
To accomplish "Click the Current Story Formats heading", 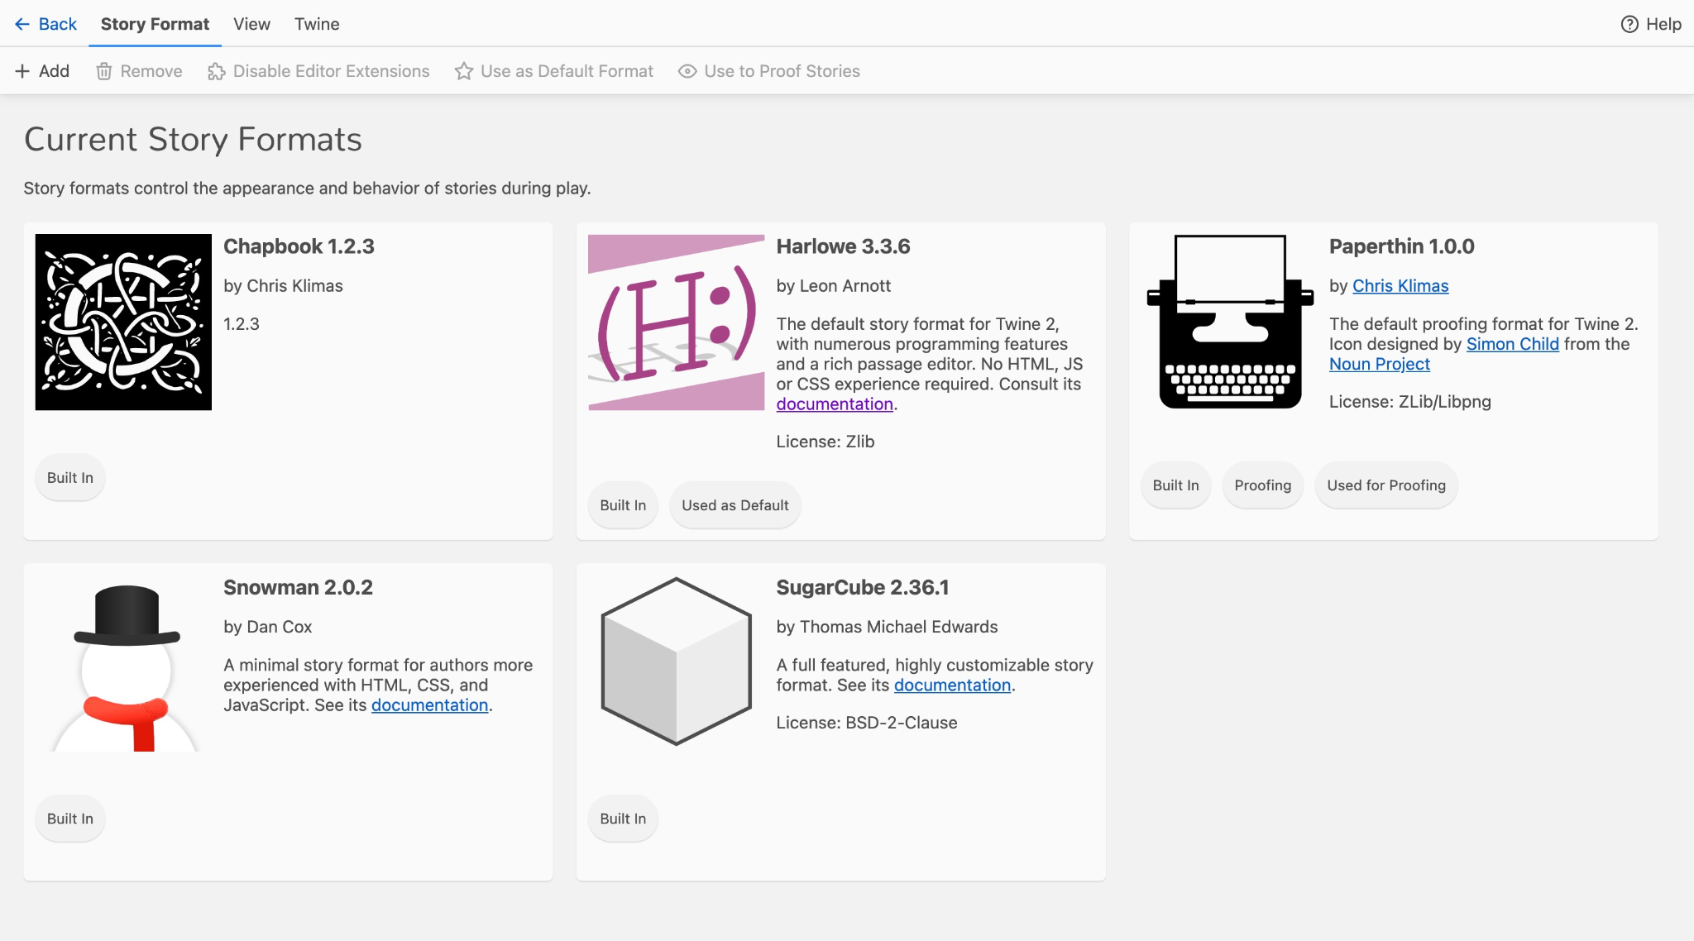I will [193, 139].
